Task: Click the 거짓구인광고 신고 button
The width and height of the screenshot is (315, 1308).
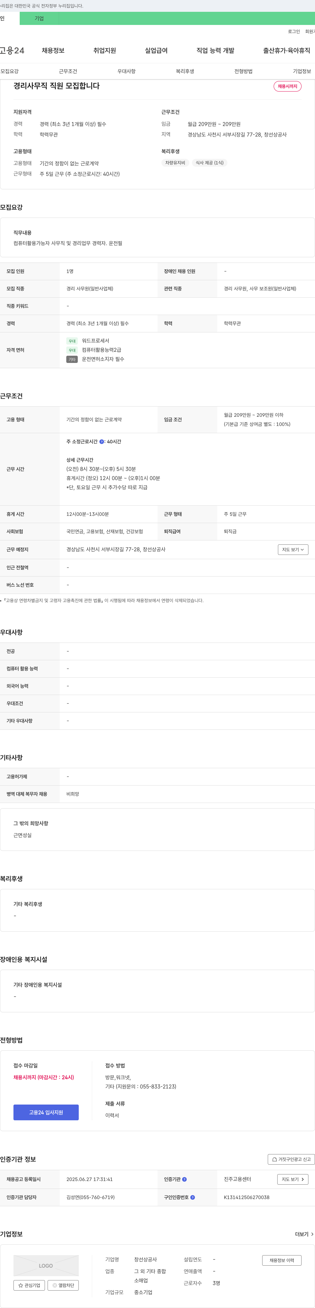Action: (291, 1159)
